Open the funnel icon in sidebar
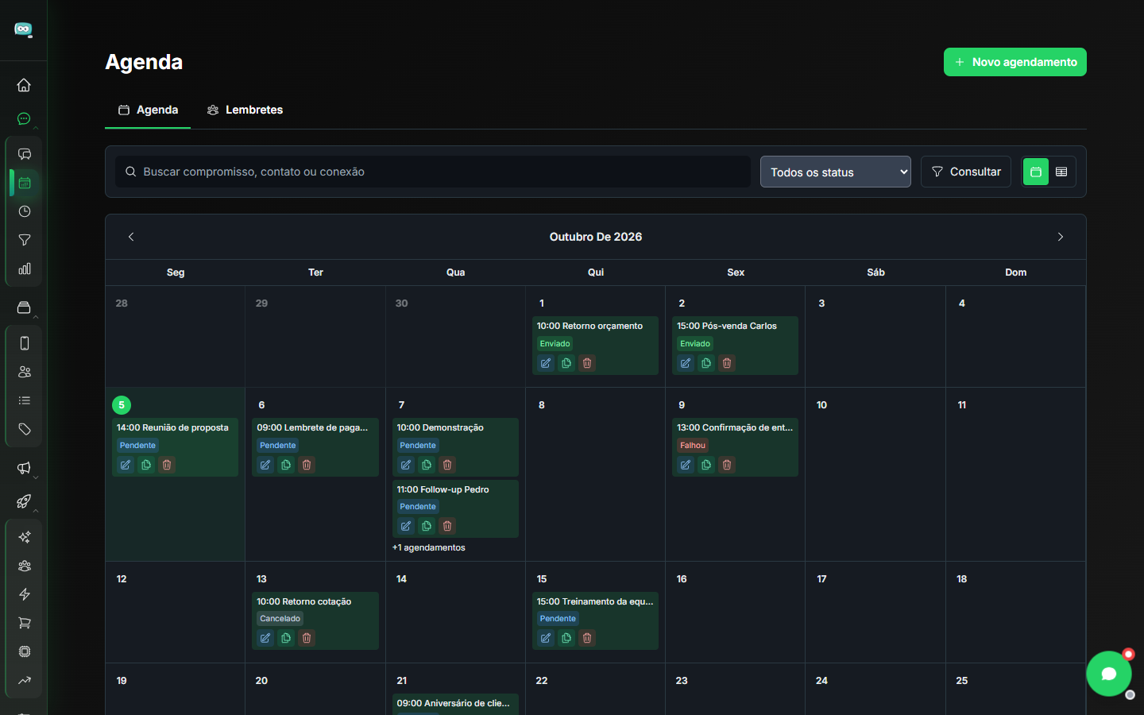Image resolution: width=1144 pixels, height=715 pixels. click(25, 240)
